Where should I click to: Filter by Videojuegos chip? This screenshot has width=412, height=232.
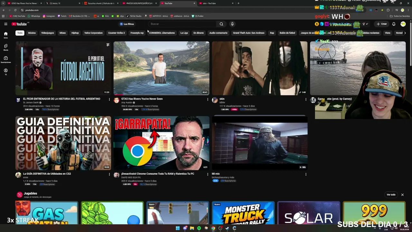[x=48, y=33]
